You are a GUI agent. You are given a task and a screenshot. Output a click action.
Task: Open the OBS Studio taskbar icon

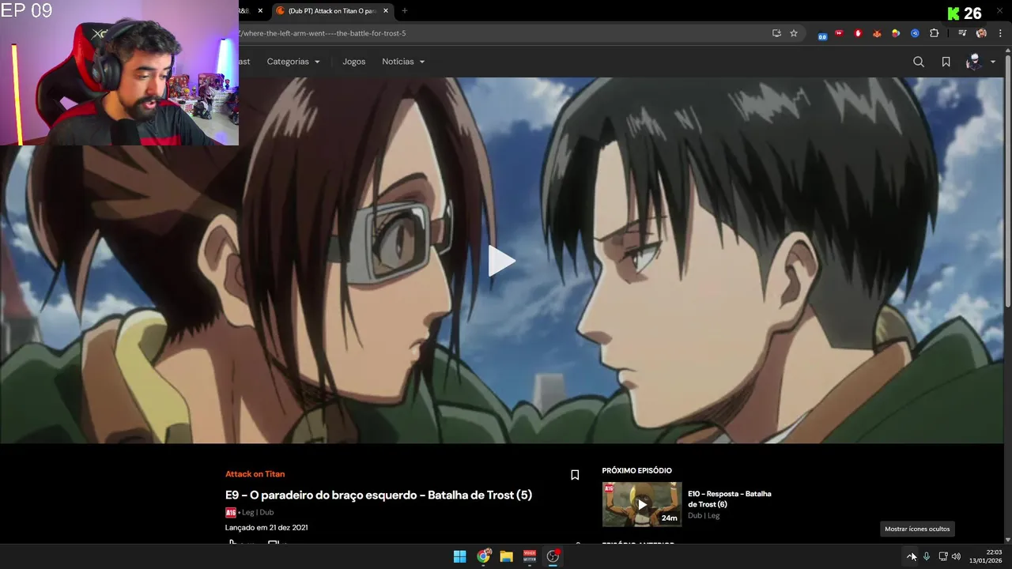click(553, 556)
